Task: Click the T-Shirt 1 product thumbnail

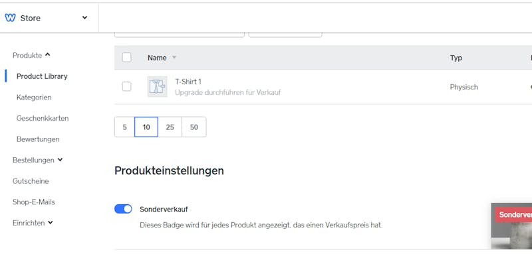Action: tap(157, 87)
